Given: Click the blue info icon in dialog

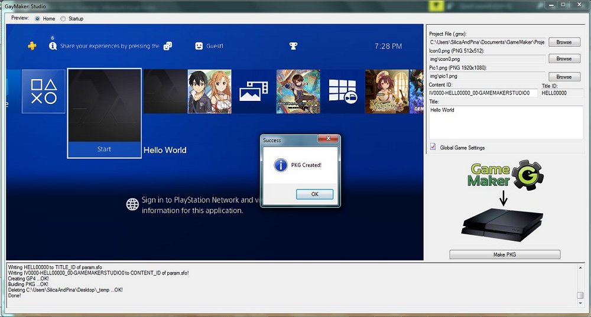Looking at the screenshot, I should click(x=281, y=165).
